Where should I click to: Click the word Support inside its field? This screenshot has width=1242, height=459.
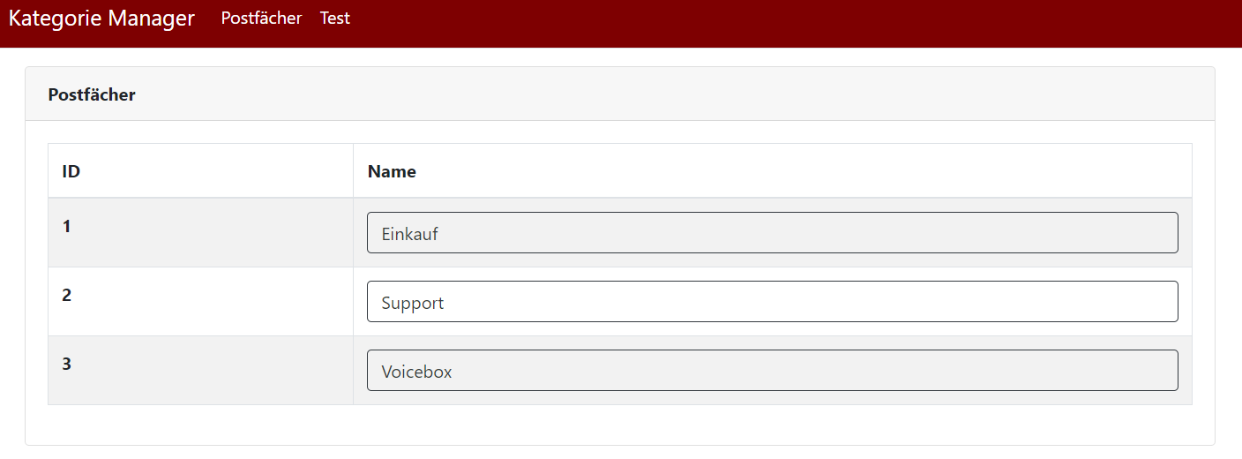413,303
